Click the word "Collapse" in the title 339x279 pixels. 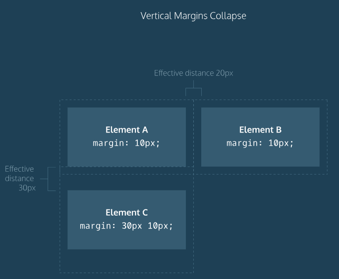coord(229,16)
